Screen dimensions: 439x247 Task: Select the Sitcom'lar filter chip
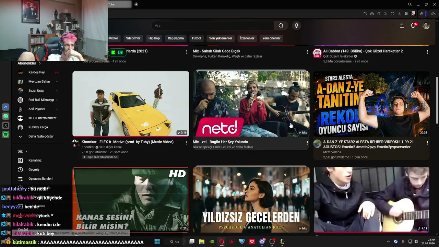point(133,38)
